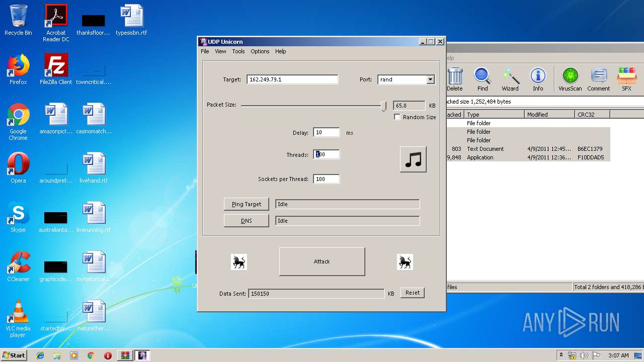Click the Find icon in WinRAR toolbar
644x362 pixels.
click(482, 79)
